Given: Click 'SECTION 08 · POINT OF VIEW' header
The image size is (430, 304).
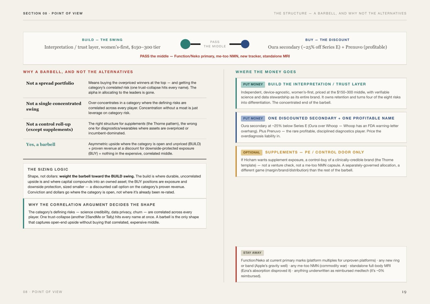Looking at the screenshot, I should click(x=53, y=13).
